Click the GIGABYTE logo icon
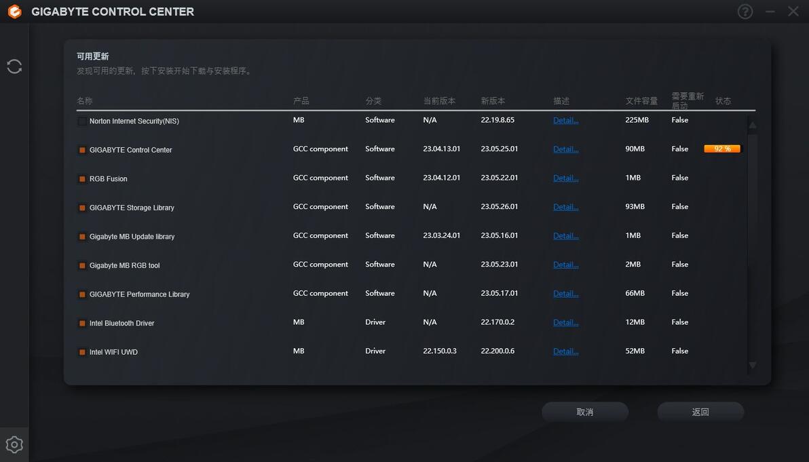 tap(14, 12)
